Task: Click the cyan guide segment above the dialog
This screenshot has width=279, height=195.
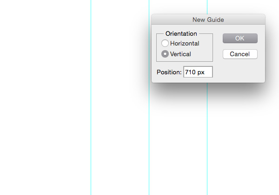Action: click(x=207, y=7)
